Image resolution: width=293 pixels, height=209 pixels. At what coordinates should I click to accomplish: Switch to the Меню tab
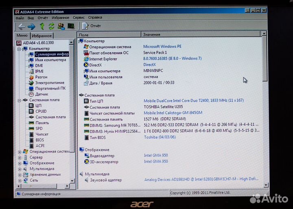(22, 35)
